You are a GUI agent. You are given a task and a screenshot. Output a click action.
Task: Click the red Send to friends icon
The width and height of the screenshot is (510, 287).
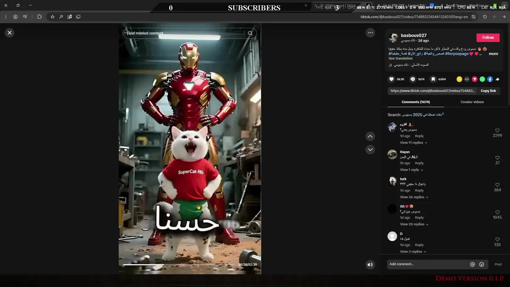pyautogui.click(x=475, y=79)
